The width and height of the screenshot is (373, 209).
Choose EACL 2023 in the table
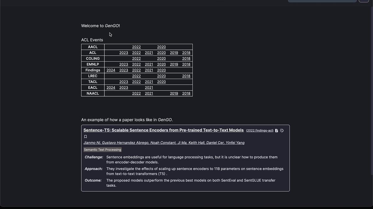pyautogui.click(x=124, y=88)
